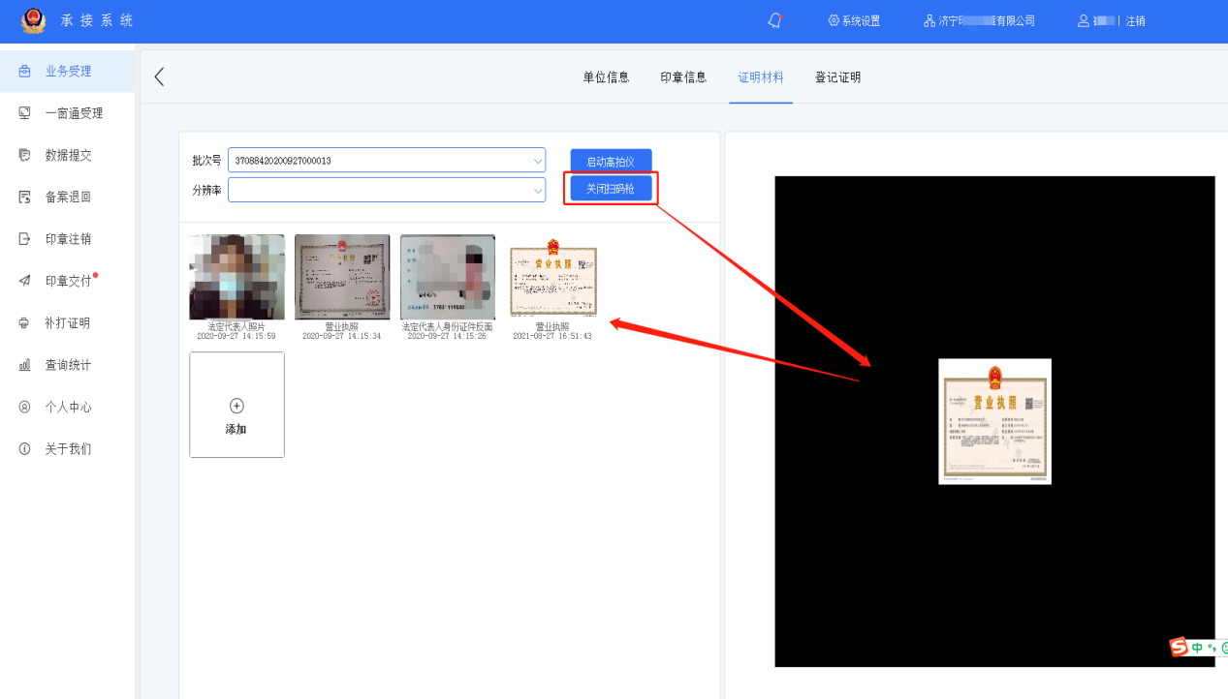The image size is (1228, 699).
Task: Switch to the 单位信息 tab
Action: coord(606,77)
